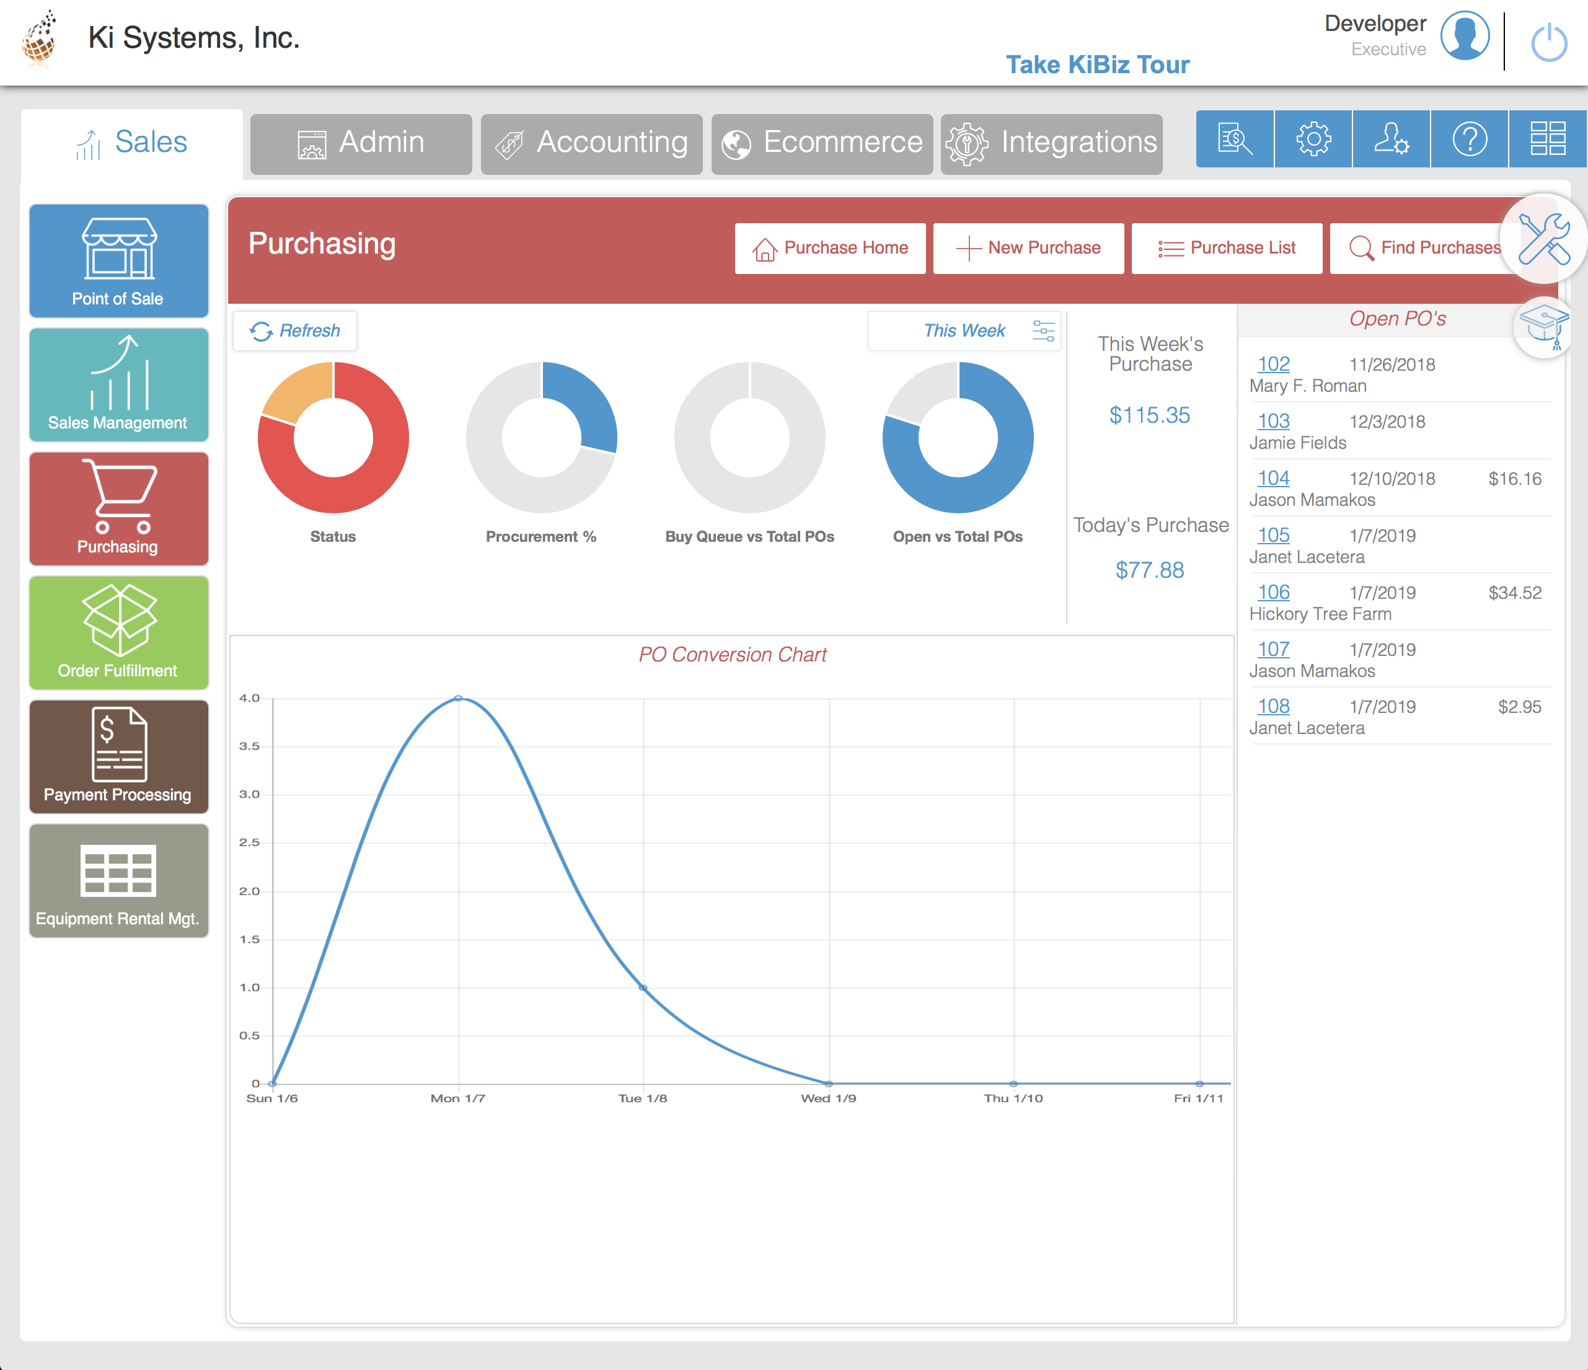Switch to the Admin tab
This screenshot has width=1588, height=1370.
click(361, 143)
